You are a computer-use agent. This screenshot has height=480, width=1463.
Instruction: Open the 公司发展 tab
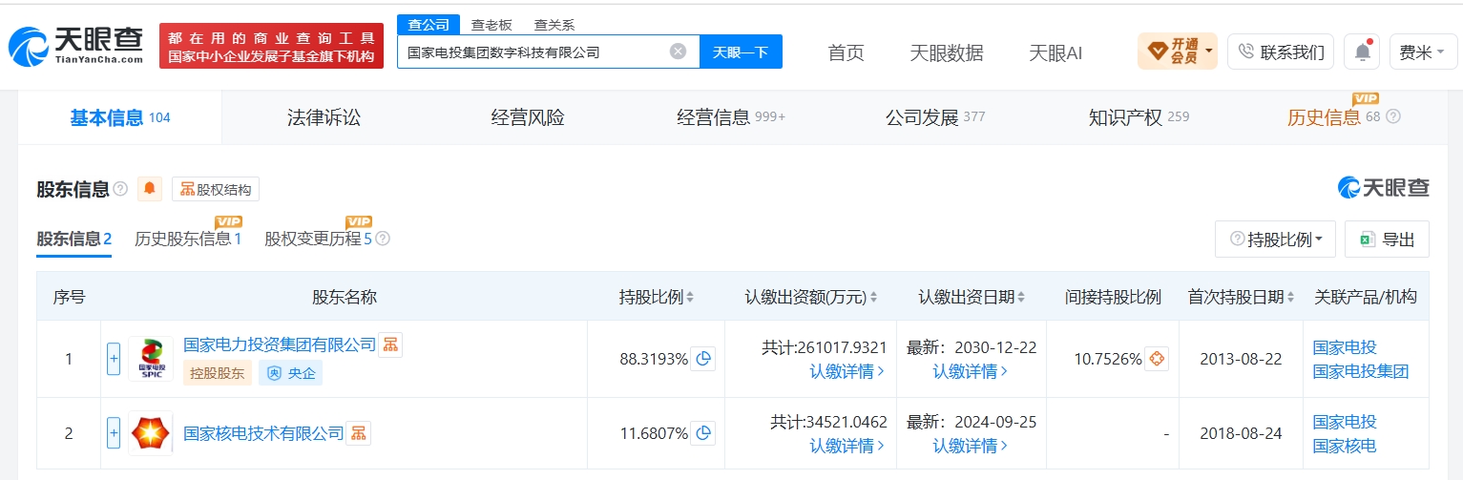pos(934,117)
